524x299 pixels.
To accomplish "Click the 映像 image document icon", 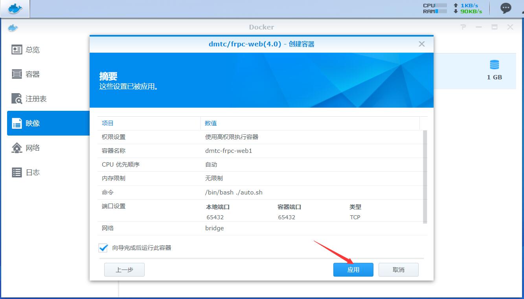I will [17, 123].
